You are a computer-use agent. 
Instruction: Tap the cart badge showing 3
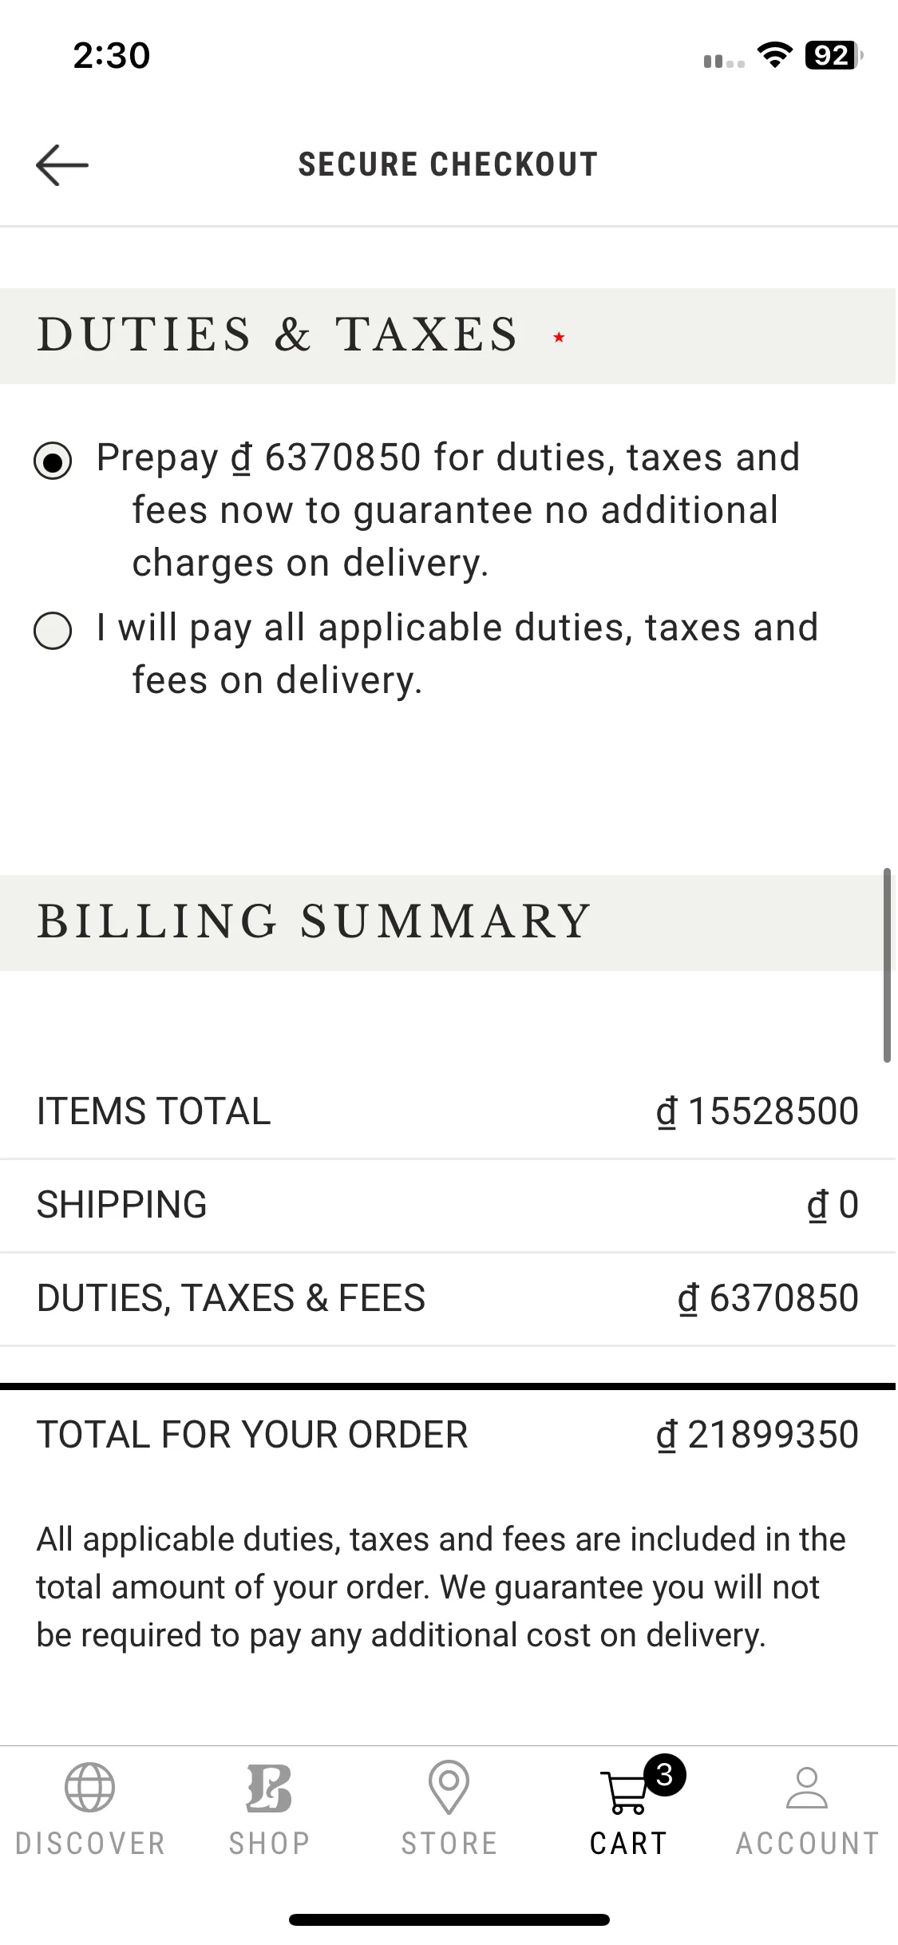pyautogui.click(x=665, y=1775)
